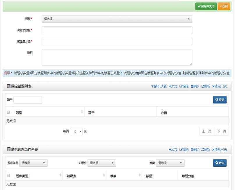
Task: Click the orange 返回 button
Action: click(x=224, y=6)
